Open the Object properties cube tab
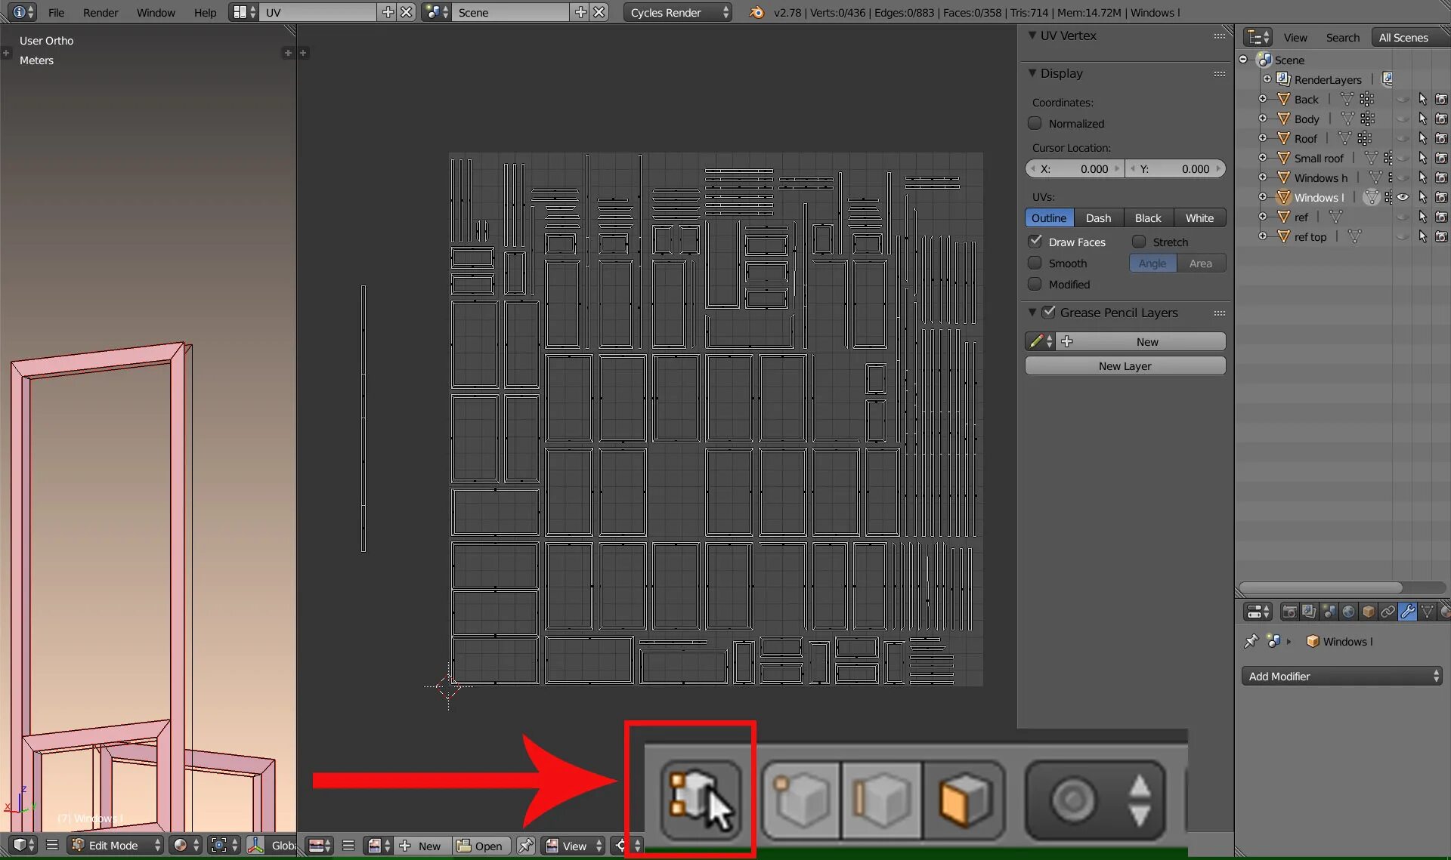This screenshot has width=1451, height=860. tap(1368, 612)
